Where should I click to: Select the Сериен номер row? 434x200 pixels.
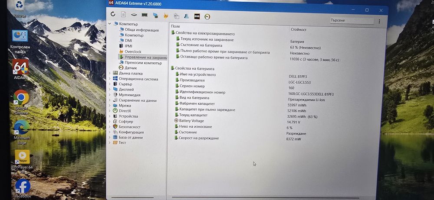(x=192, y=86)
